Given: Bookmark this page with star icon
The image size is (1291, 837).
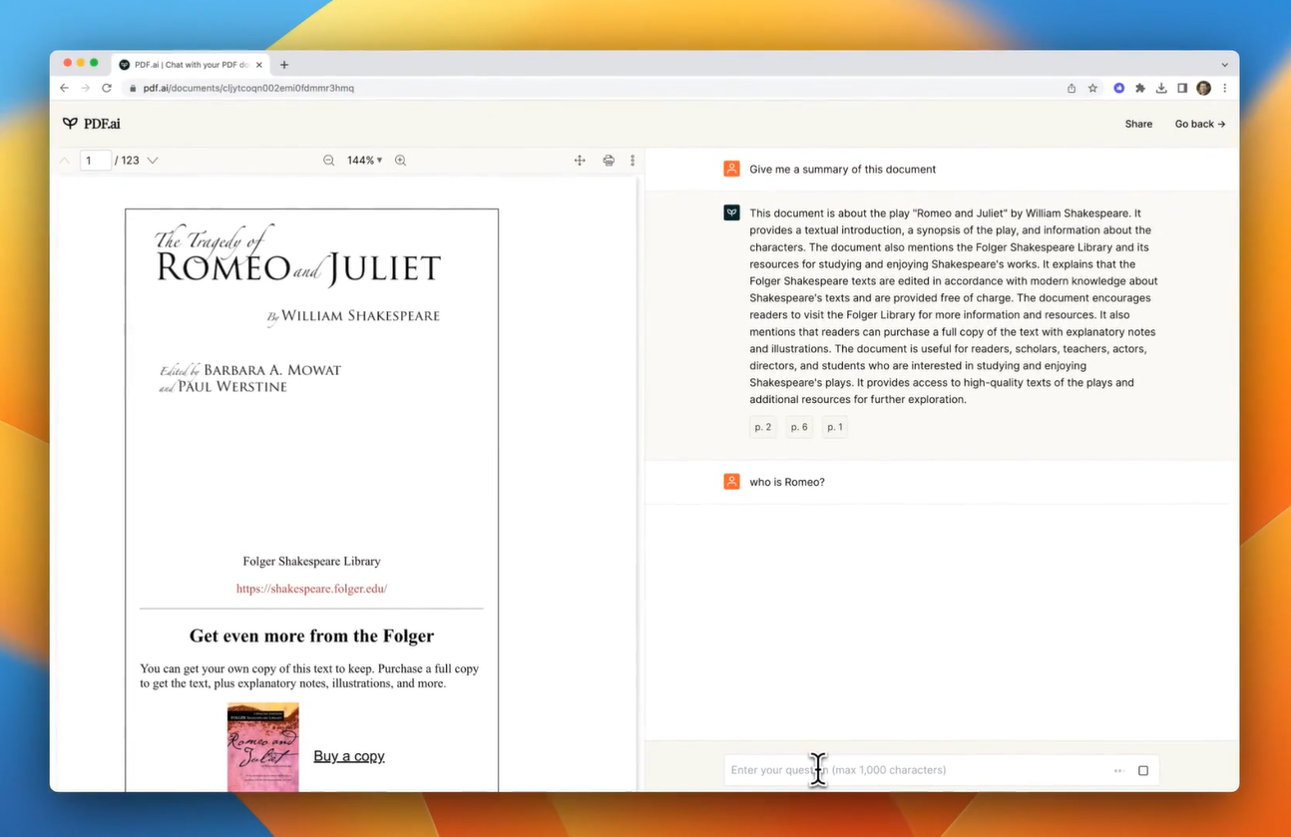Looking at the screenshot, I should 1092,88.
